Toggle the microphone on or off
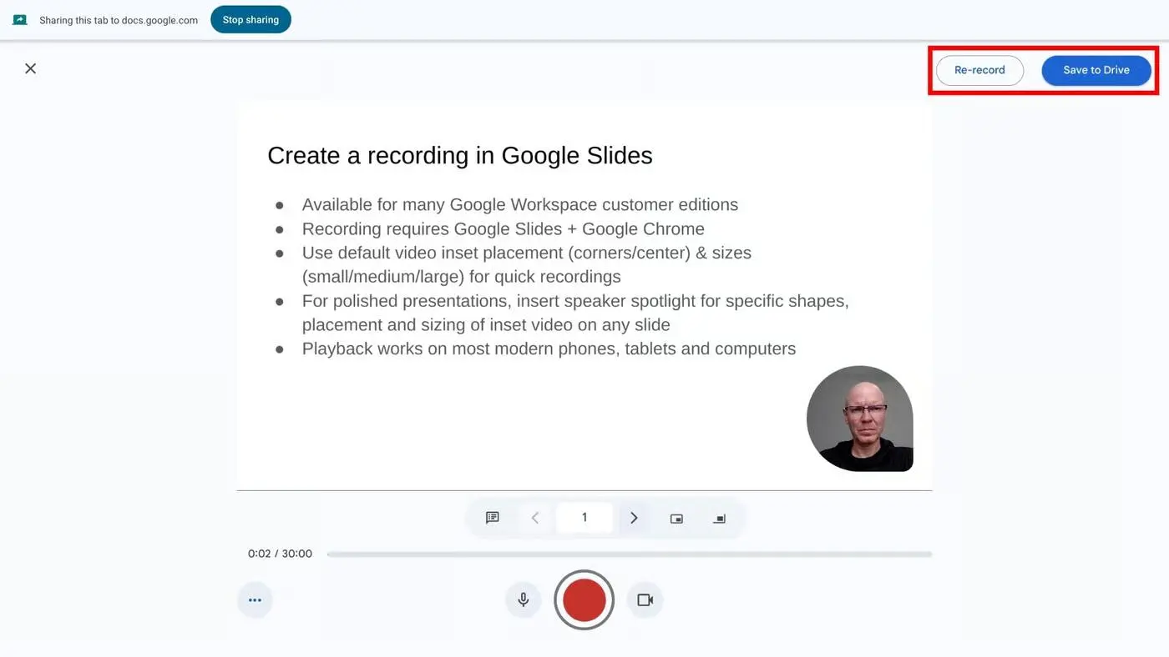The image size is (1169, 657). [524, 599]
